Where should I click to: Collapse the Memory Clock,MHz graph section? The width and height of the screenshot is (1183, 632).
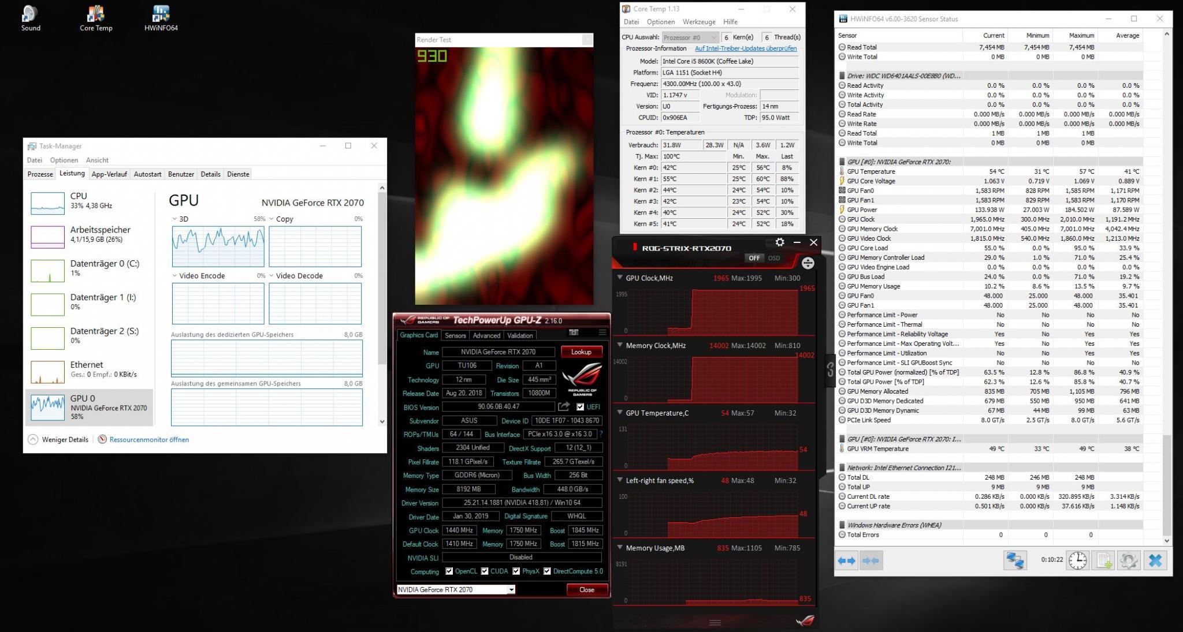pos(620,345)
